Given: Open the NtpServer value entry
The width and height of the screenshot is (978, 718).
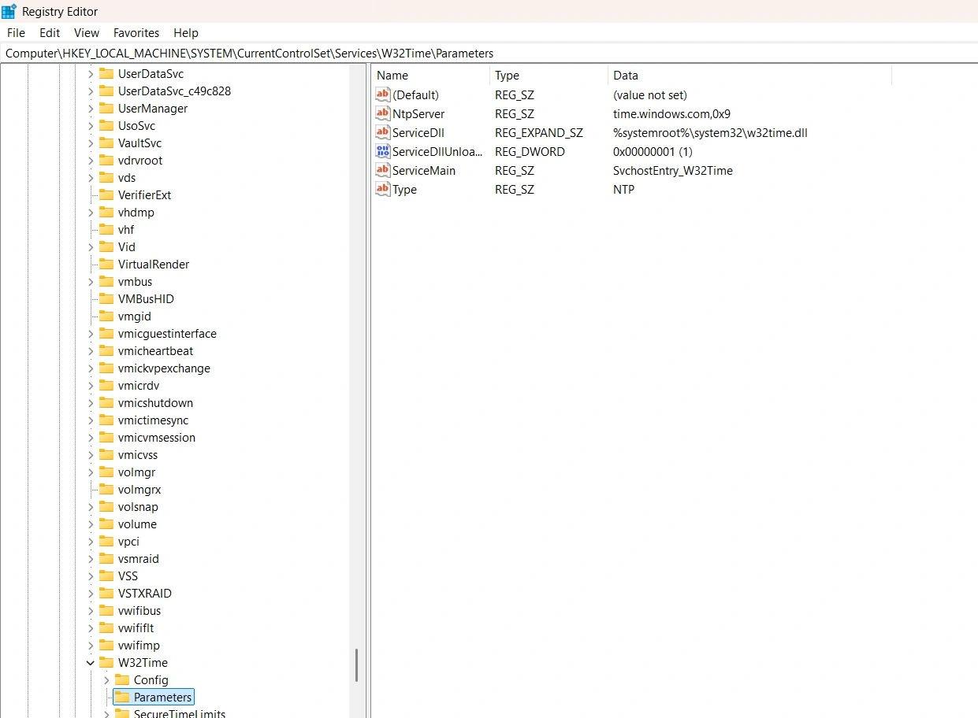Looking at the screenshot, I should tap(420, 113).
